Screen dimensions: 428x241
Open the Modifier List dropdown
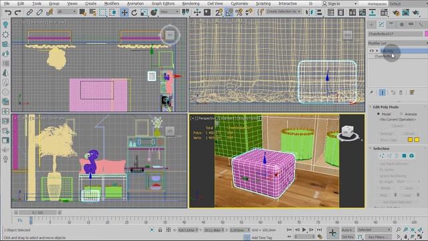pyautogui.click(x=397, y=43)
